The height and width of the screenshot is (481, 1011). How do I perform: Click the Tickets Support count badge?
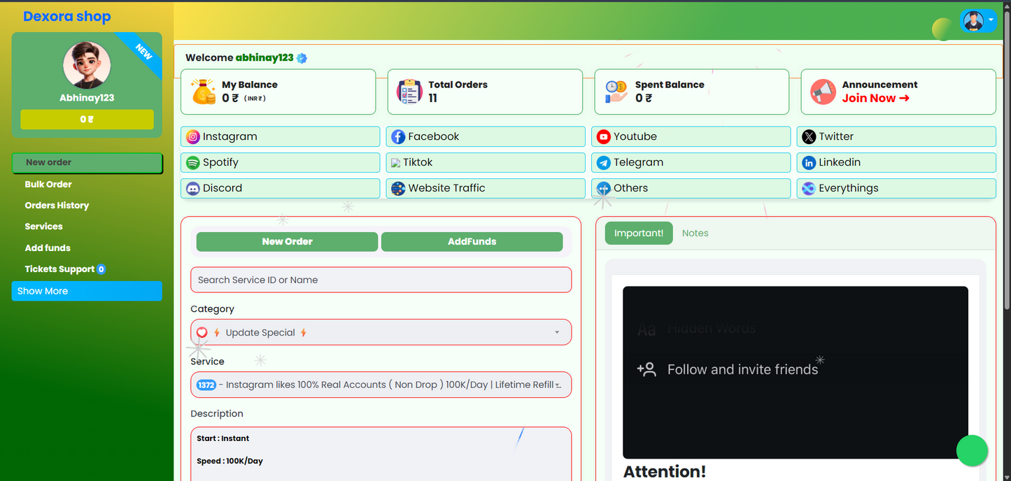[x=101, y=269]
